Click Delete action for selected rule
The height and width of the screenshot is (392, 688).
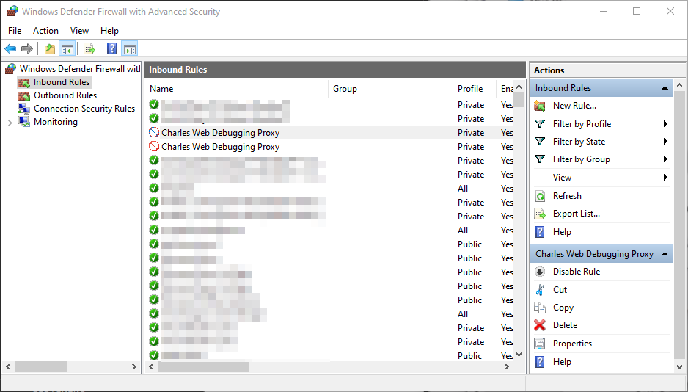click(x=565, y=325)
